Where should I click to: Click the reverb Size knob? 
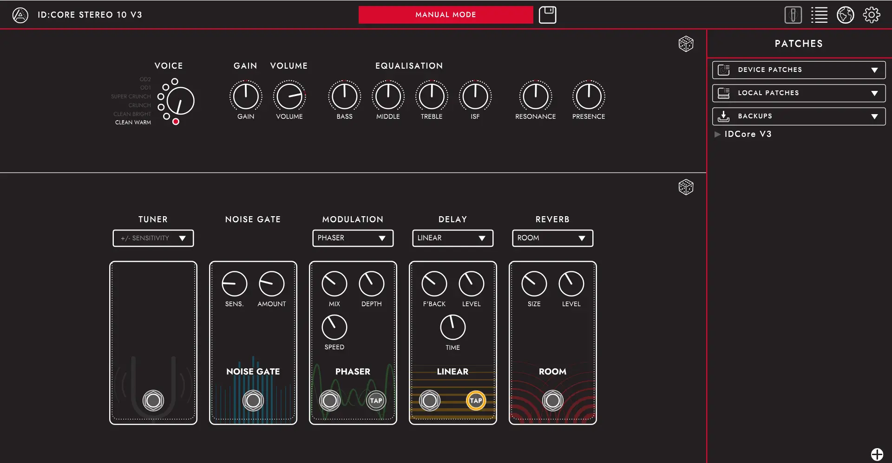(x=534, y=284)
